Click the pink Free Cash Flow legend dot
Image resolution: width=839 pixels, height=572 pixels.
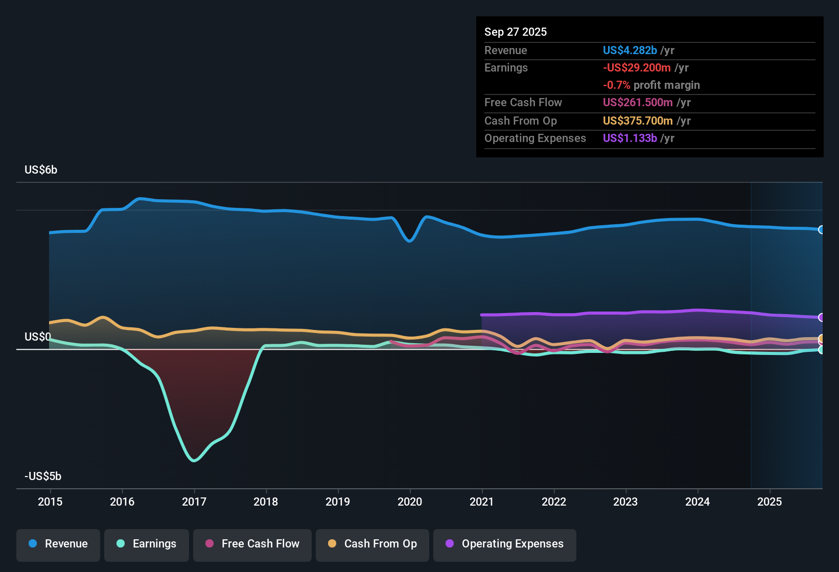click(208, 544)
